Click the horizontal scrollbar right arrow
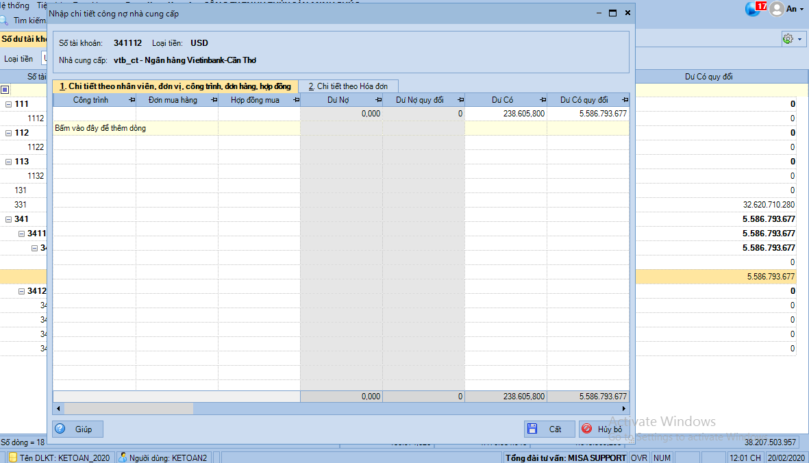This screenshot has width=809, height=463. 624,408
